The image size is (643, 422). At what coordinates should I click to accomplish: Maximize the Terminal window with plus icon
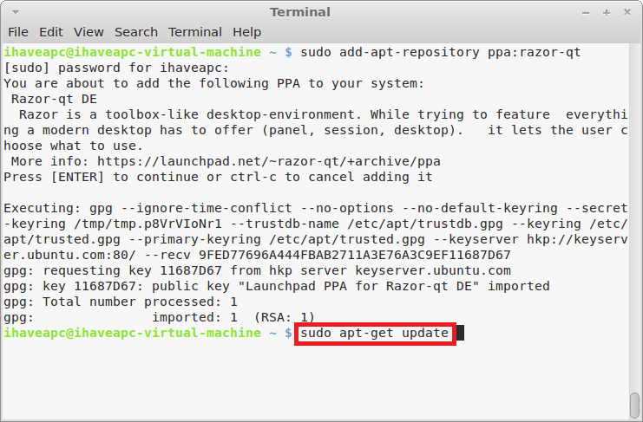[x=607, y=13]
